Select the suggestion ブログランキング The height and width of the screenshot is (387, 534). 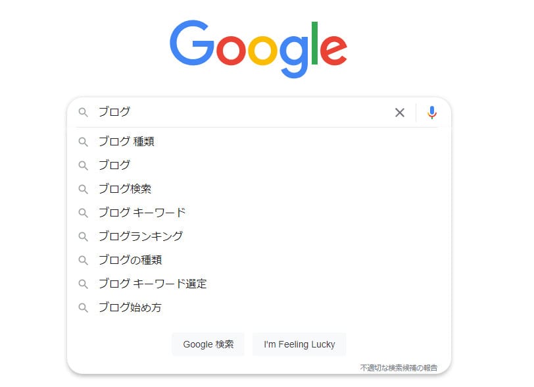pyautogui.click(x=259, y=236)
